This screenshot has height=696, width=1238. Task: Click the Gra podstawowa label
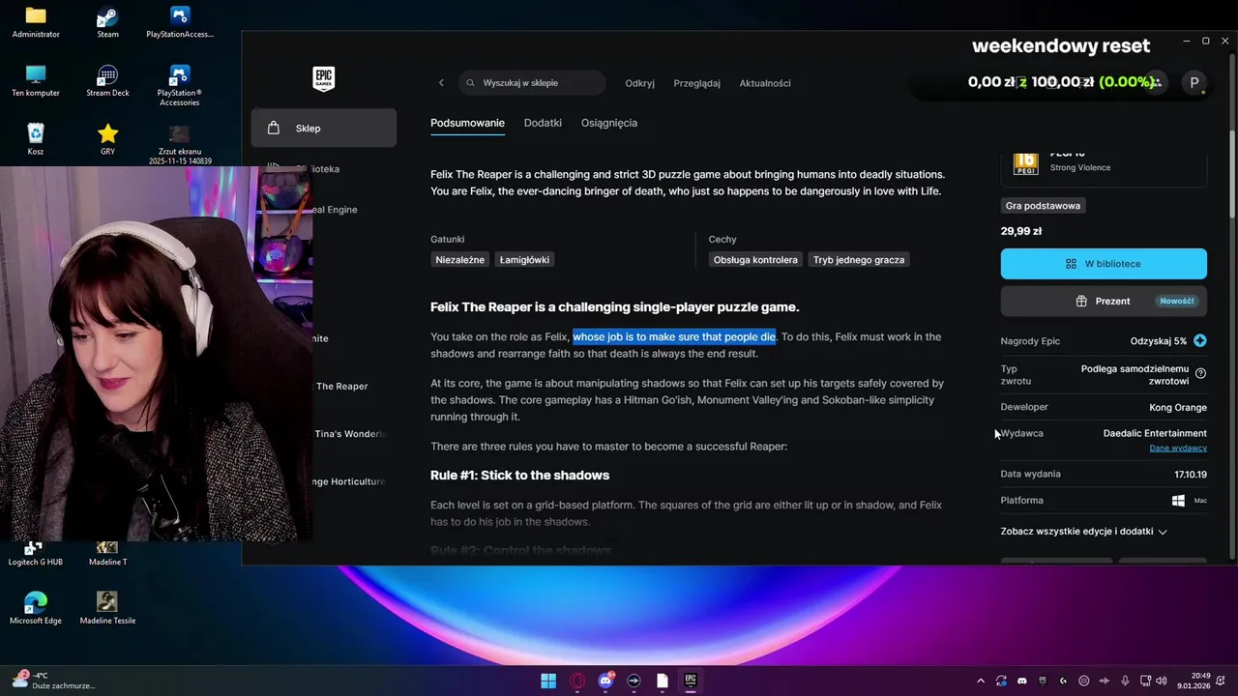pos(1043,206)
